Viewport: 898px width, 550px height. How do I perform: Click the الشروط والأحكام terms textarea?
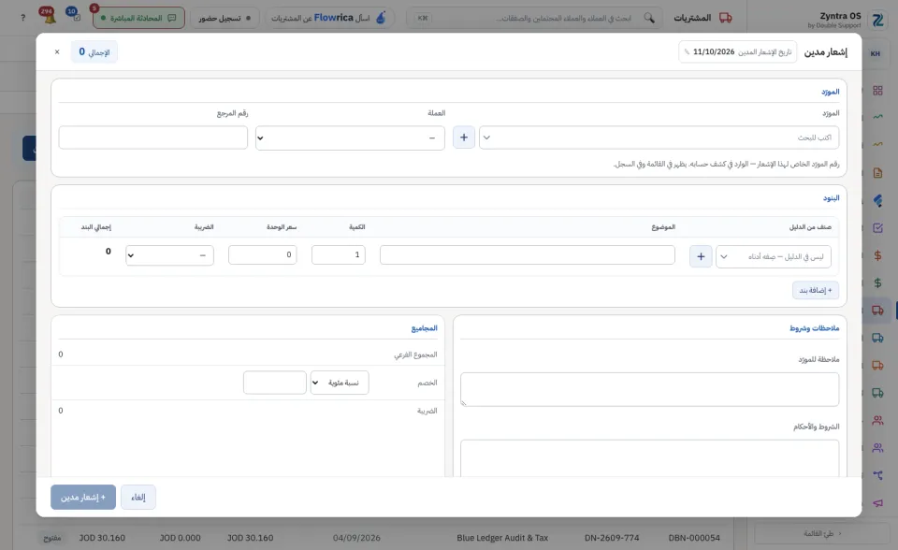649,457
